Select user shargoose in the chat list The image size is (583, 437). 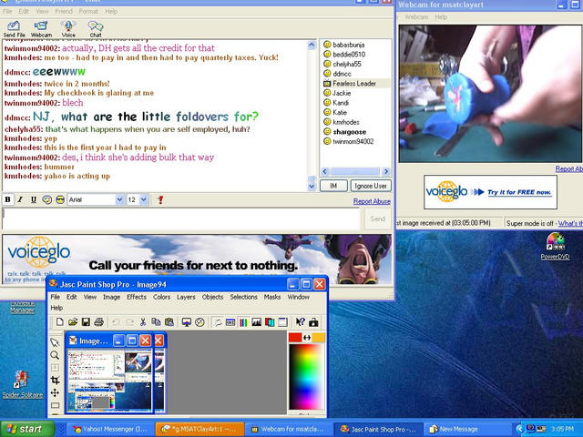pyautogui.click(x=349, y=132)
